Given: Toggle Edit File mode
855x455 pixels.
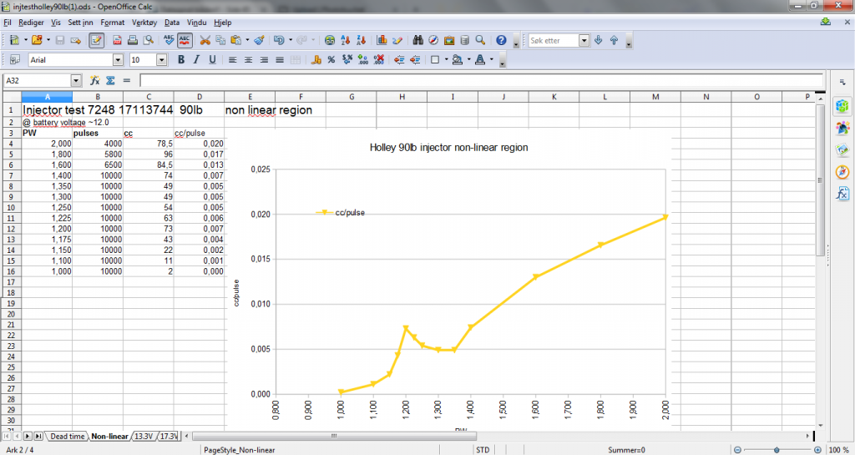Looking at the screenshot, I should (x=97, y=40).
